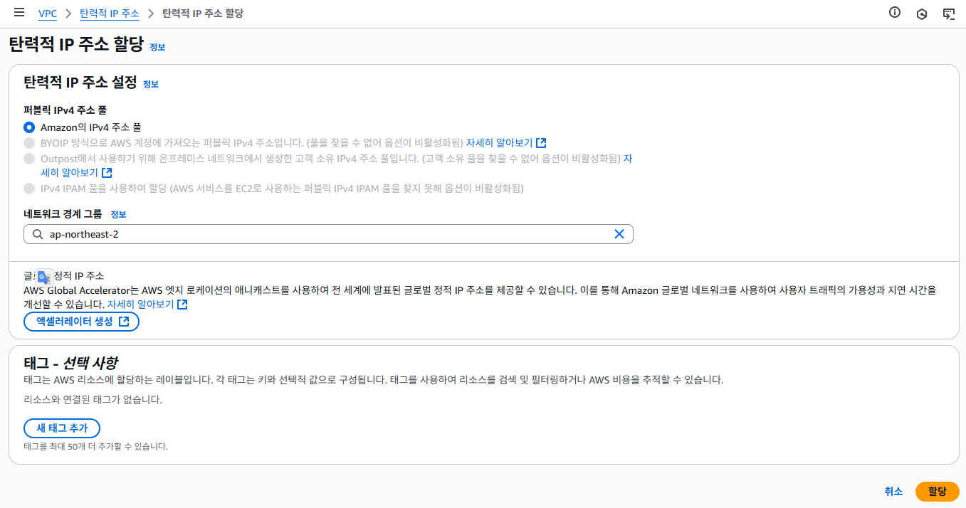Click the 액셀러레이터 생성 button

point(81,322)
